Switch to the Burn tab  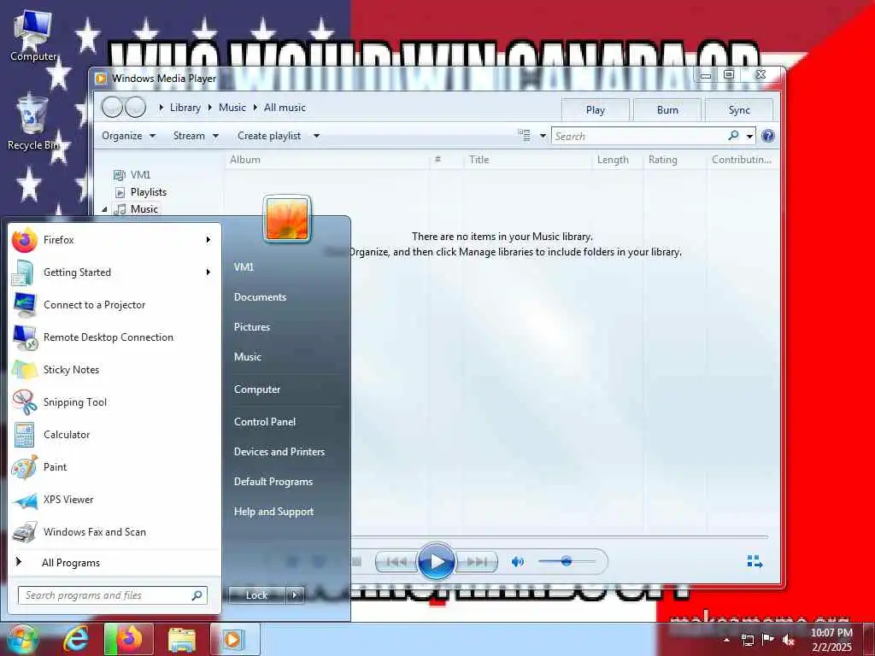pos(667,110)
